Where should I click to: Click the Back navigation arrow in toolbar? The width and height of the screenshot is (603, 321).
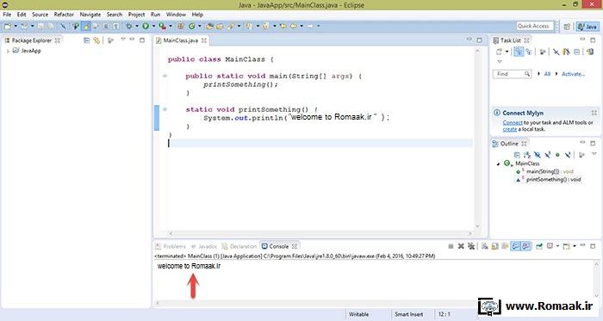point(294,26)
